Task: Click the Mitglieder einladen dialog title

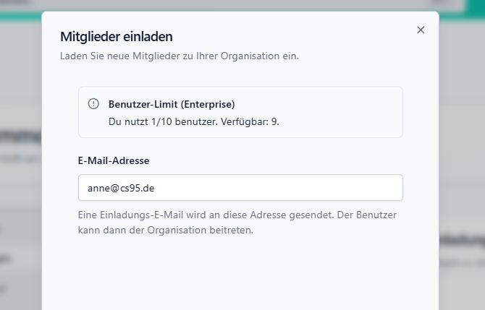Action: click(x=116, y=37)
